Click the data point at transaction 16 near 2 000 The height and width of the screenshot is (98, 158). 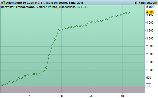point(49,55)
